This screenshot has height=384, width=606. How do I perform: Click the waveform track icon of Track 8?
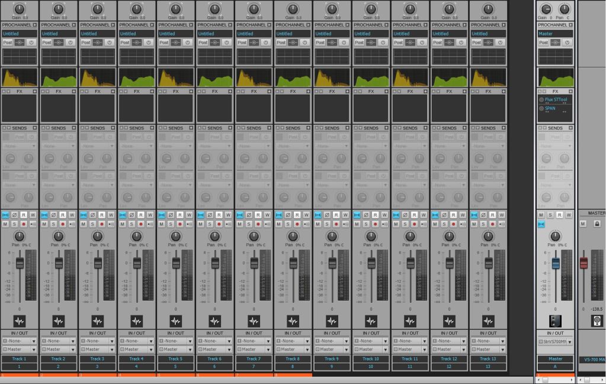(293, 321)
